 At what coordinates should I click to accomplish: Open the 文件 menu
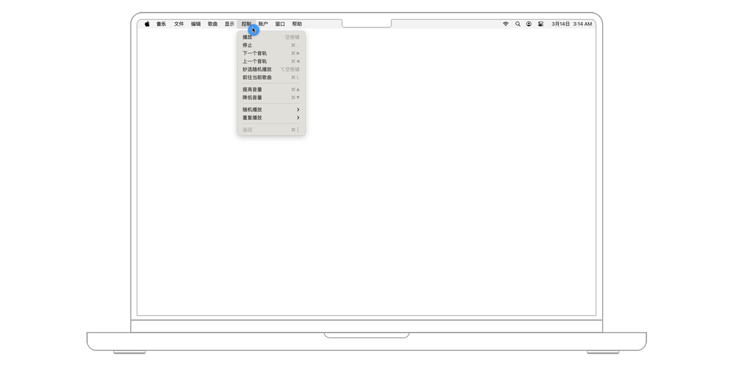179,24
